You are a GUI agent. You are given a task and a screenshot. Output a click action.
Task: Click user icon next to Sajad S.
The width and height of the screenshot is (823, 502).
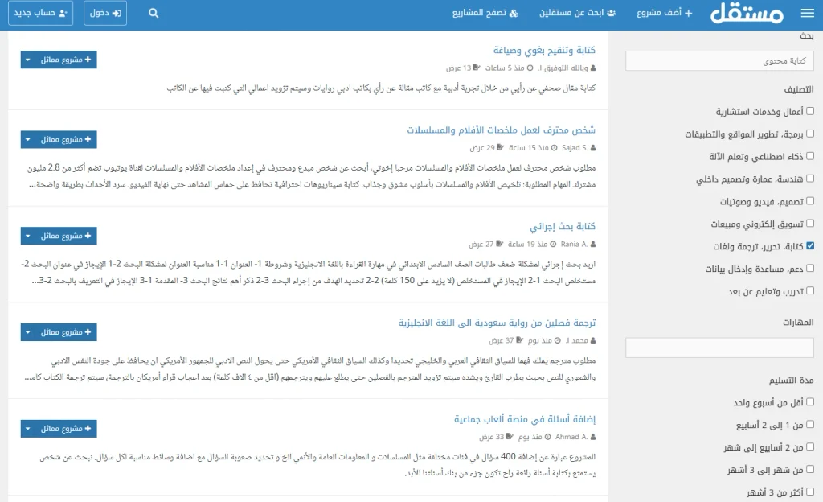pos(593,148)
